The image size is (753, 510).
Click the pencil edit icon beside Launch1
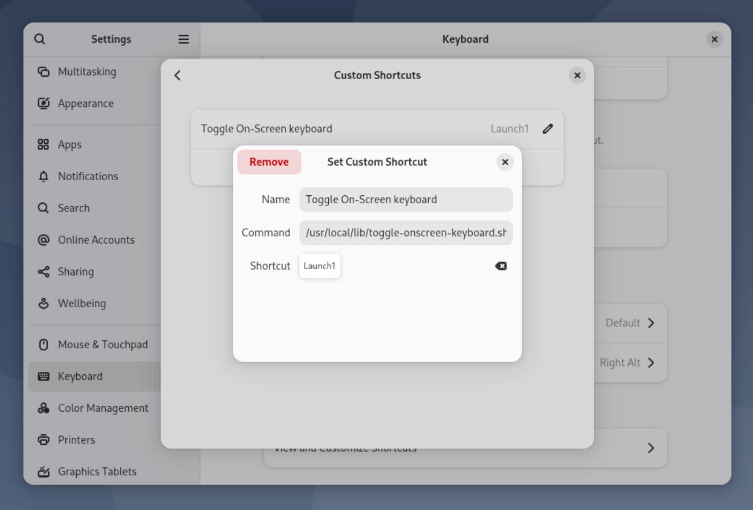pyautogui.click(x=547, y=129)
